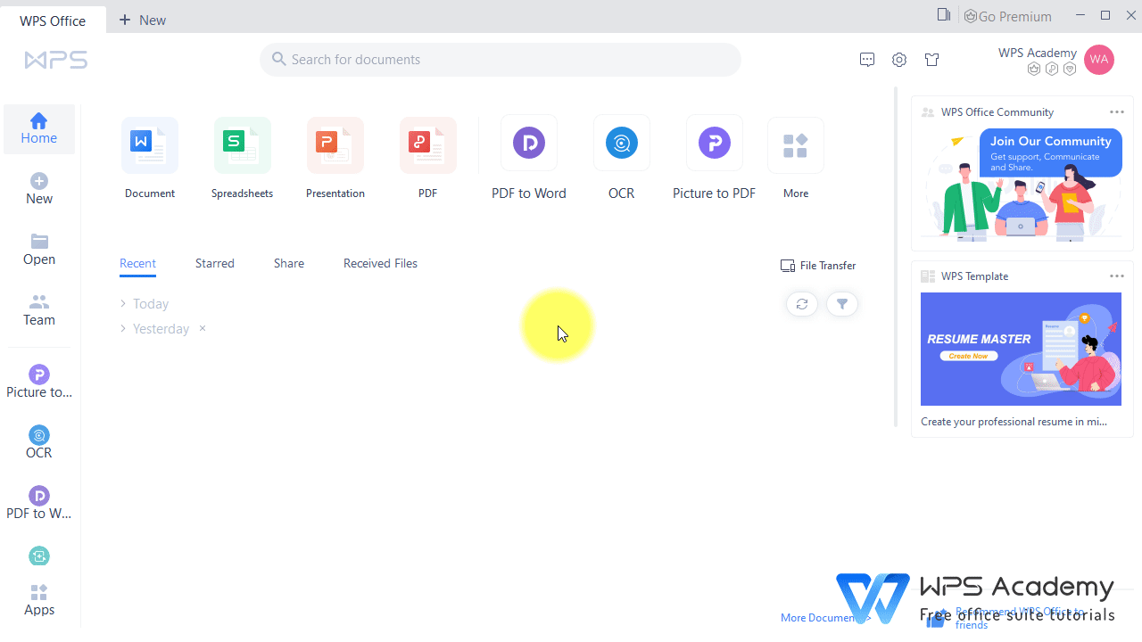Toggle the sidebar panel icon in the title bar
The width and height of the screenshot is (1142, 642).
[944, 15]
